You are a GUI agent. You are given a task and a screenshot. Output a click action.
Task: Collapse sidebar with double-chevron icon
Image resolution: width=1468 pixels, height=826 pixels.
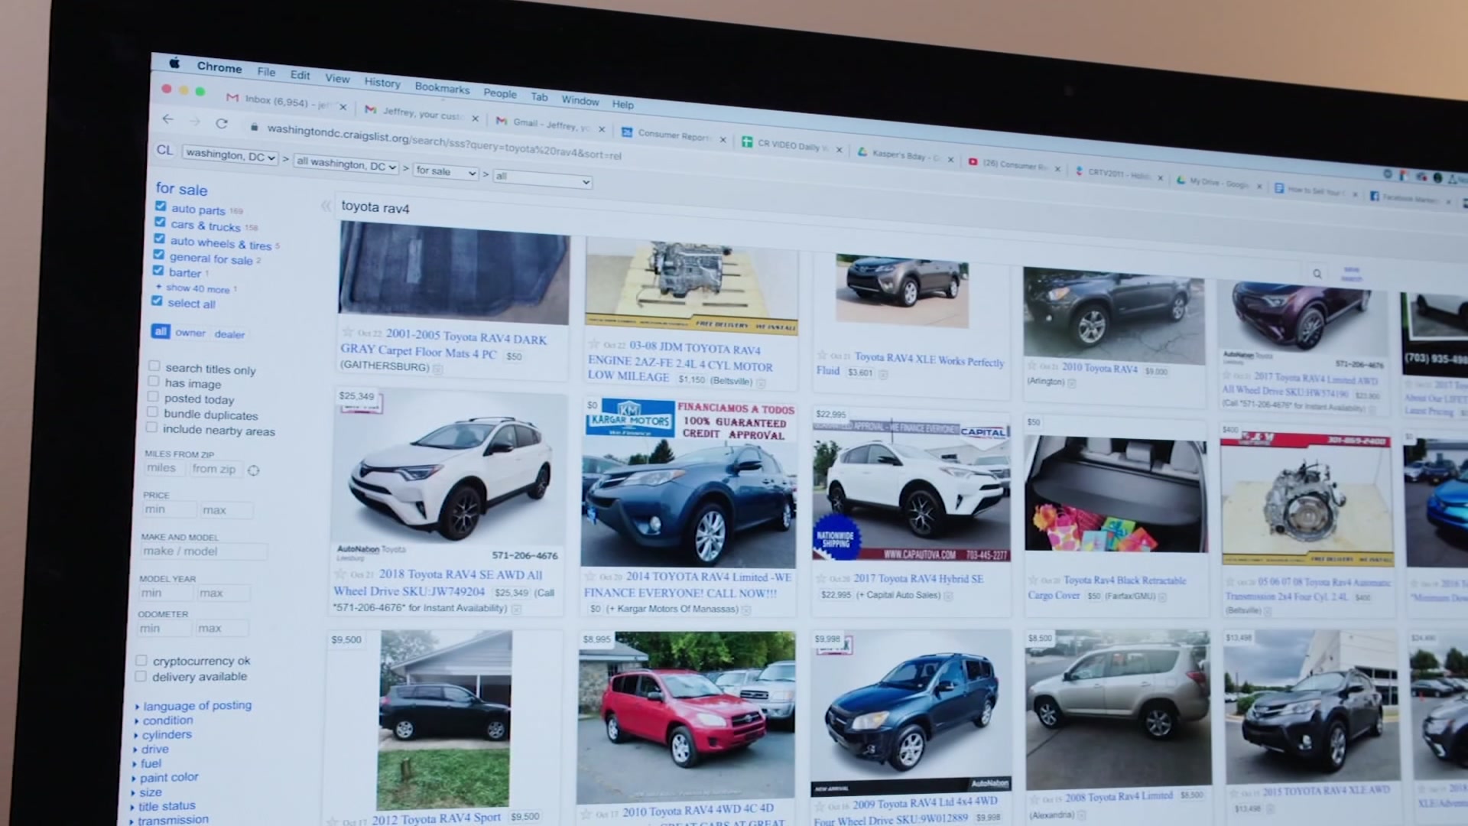(x=326, y=206)
